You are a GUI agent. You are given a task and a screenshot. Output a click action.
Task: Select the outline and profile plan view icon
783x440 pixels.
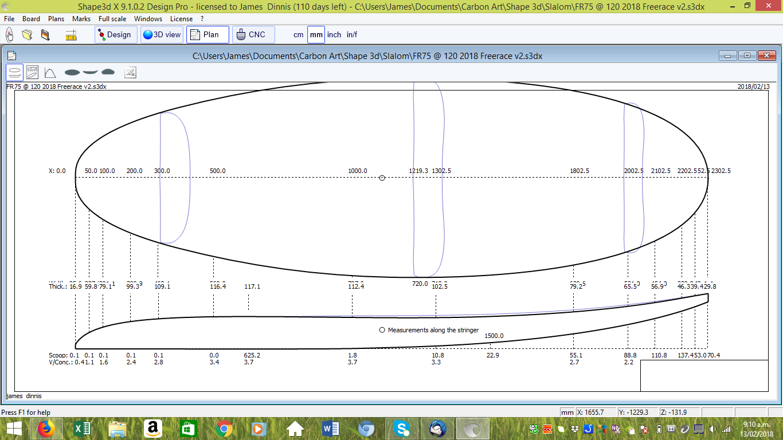[x=15, y=72]
